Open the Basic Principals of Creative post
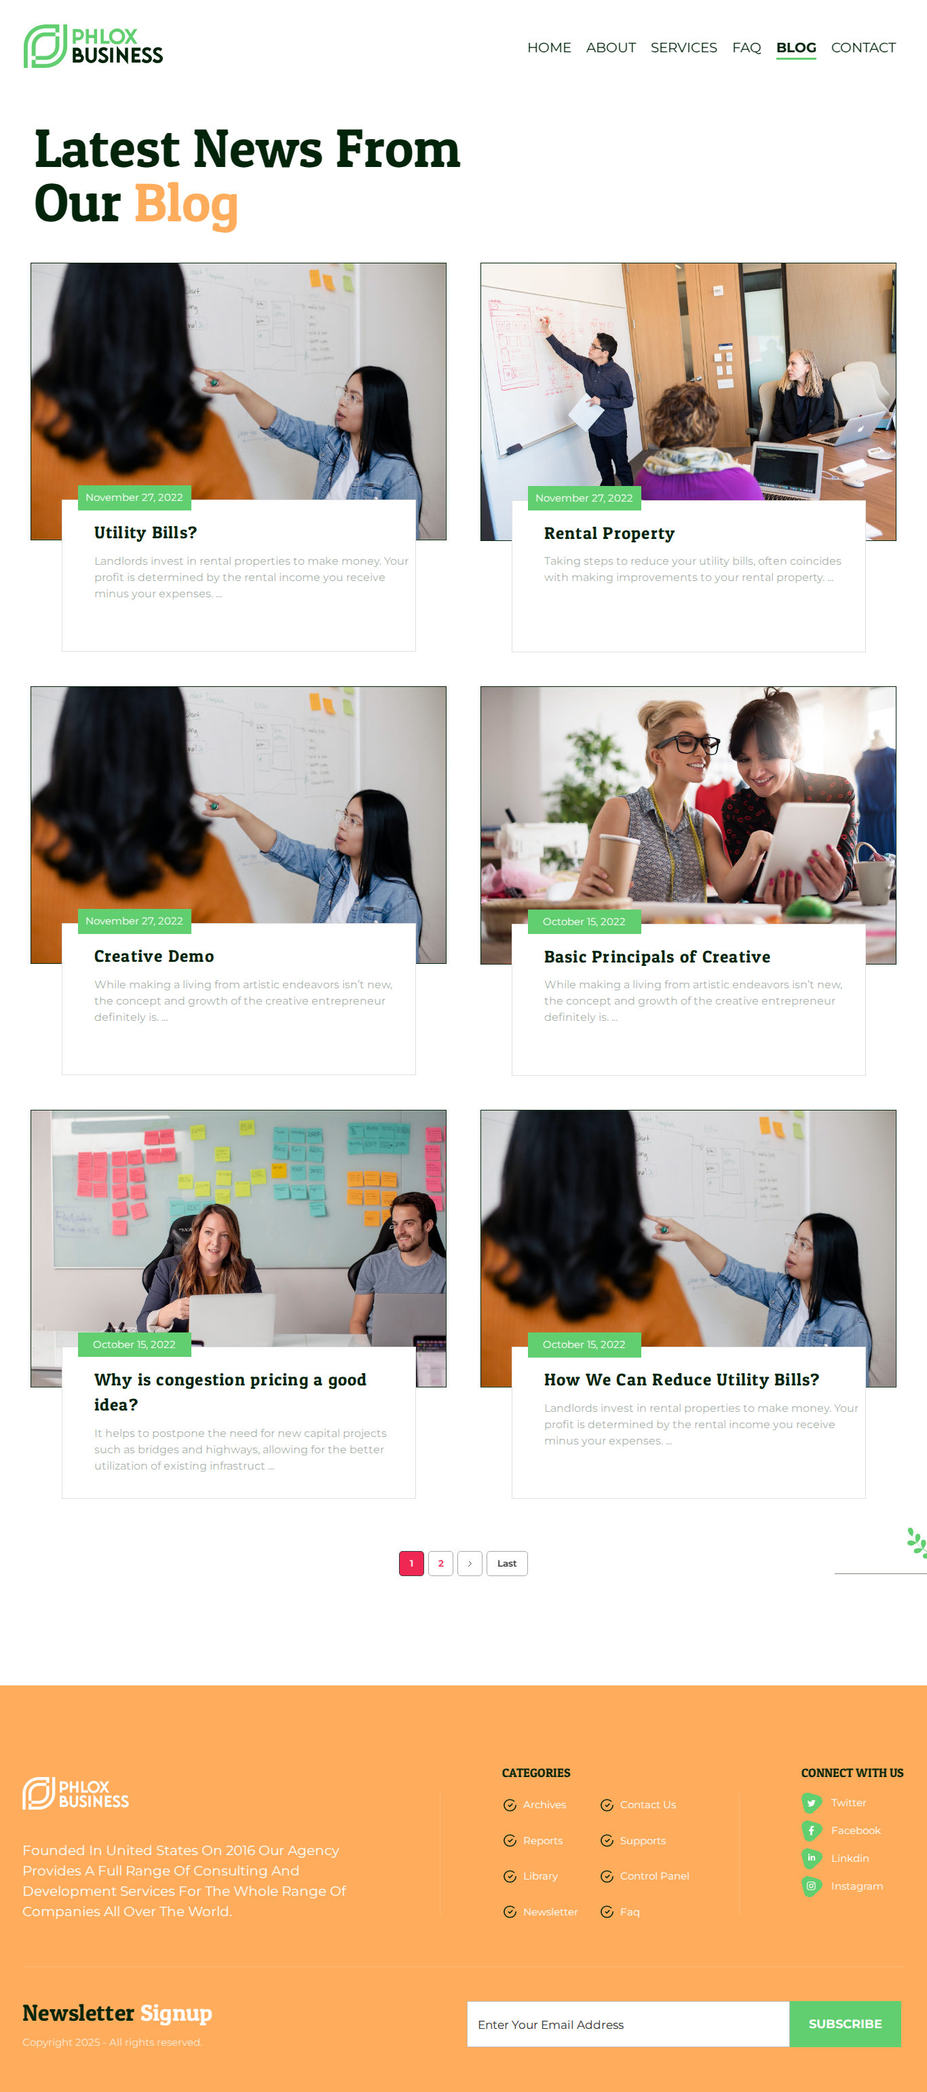Viewport: 927px width, 2092px height. click(x=657, y=958)
